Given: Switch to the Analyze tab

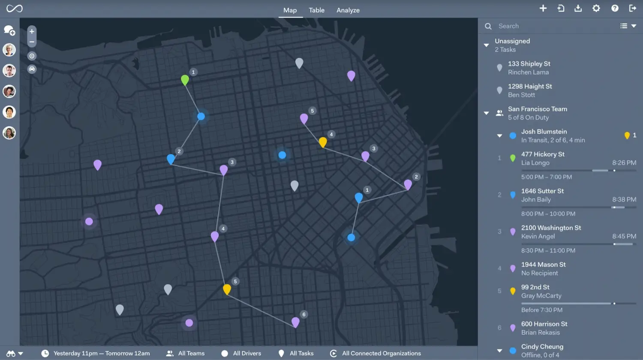Looking at the screenshot, I should coord(348,10).
